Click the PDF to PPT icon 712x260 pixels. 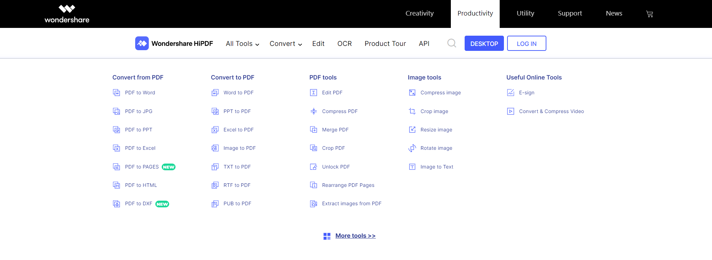(116, 130)
